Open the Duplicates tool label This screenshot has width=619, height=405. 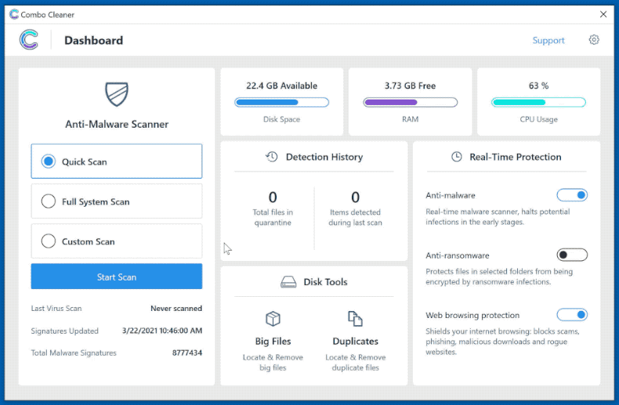(x=355, y=341)
